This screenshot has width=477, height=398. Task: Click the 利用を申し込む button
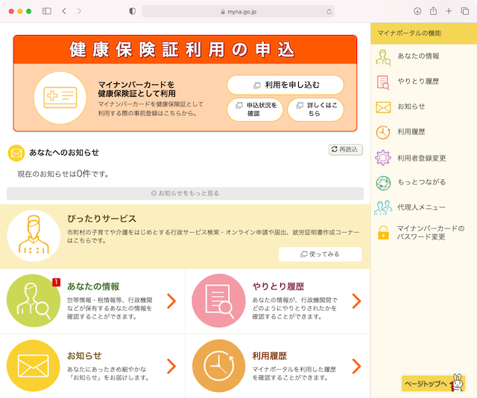pyautogui.click(x=285, y=85)
